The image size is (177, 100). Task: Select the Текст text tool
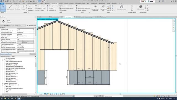click(78, 6)
